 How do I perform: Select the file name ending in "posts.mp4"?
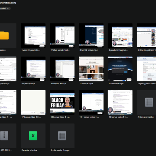click(5, 83)
